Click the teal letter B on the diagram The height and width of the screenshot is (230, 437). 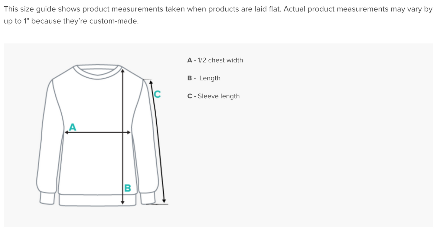click(x=128, y=188)
